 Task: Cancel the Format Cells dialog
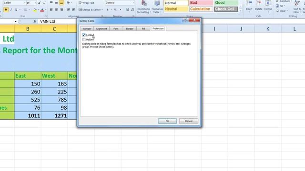coord(189,121)
